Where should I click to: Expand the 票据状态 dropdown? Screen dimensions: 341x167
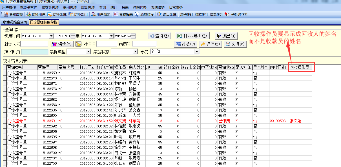click(x=135, y=52)
